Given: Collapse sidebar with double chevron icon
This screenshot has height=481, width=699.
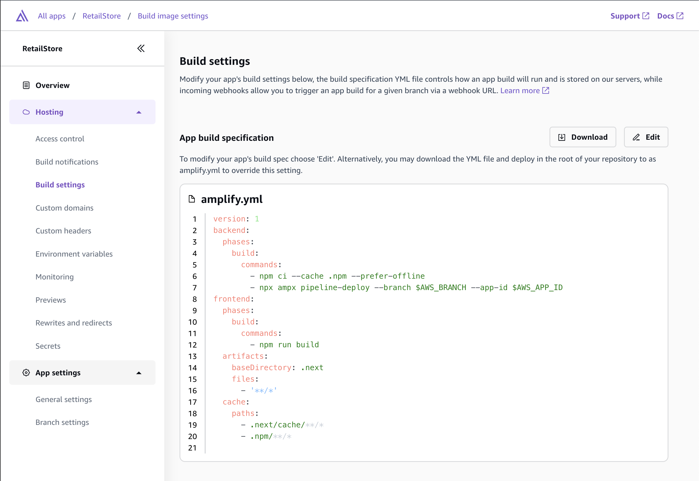Looking at the screenshot, I should pyautogui.click(x=141, y=48).
